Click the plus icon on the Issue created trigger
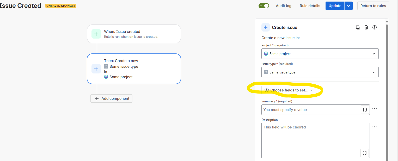398x161 pixels. 96,34
